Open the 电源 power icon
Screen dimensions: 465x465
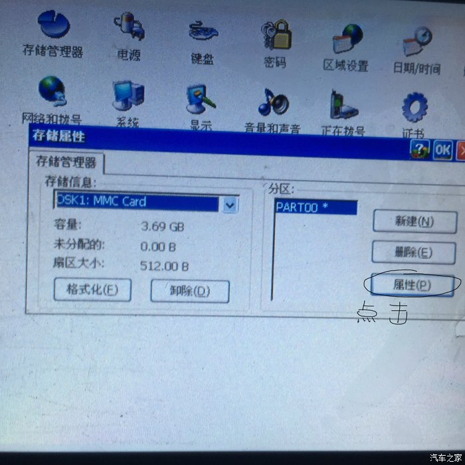129,37
